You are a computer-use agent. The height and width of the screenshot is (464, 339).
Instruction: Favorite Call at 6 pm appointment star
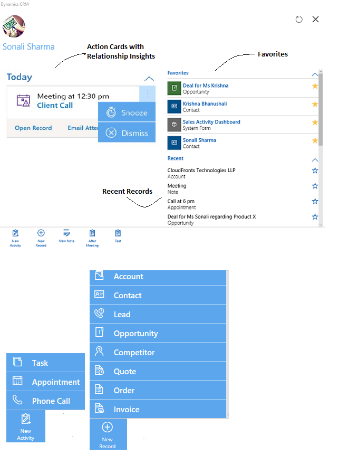pyautogui.click(x=315, y=201)
